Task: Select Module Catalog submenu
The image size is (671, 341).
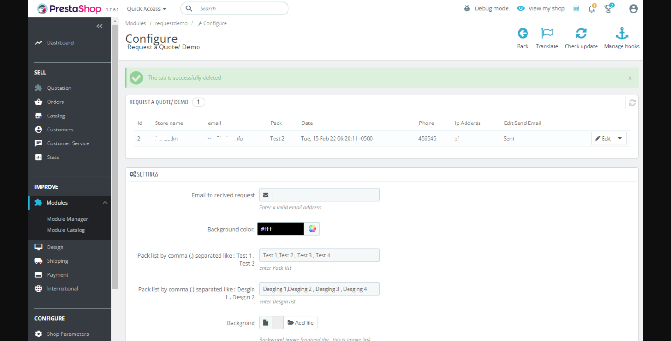Action: 66,230
